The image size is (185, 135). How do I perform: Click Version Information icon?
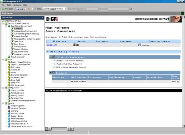click(x=9, y=108)
